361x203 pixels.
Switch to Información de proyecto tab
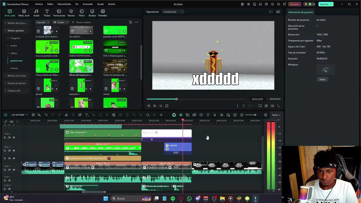coord(300,12)
